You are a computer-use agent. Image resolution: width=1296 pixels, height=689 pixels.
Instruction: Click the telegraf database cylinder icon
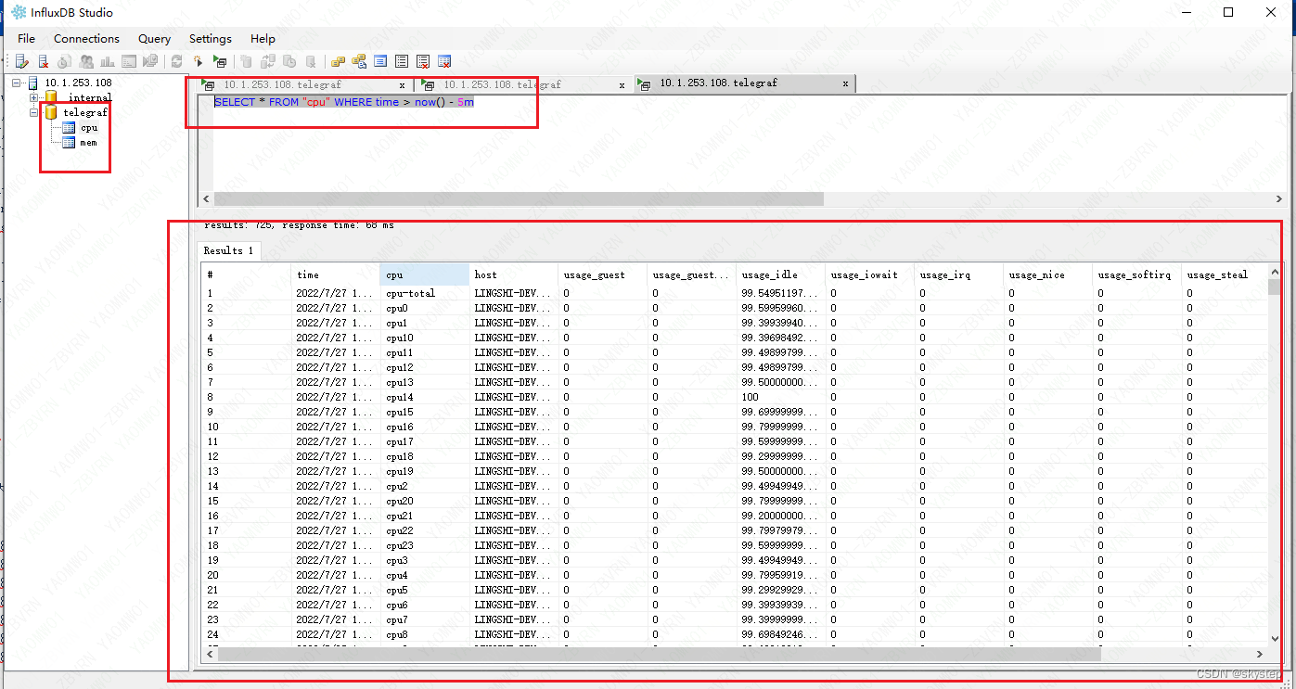tap(50, 112)
